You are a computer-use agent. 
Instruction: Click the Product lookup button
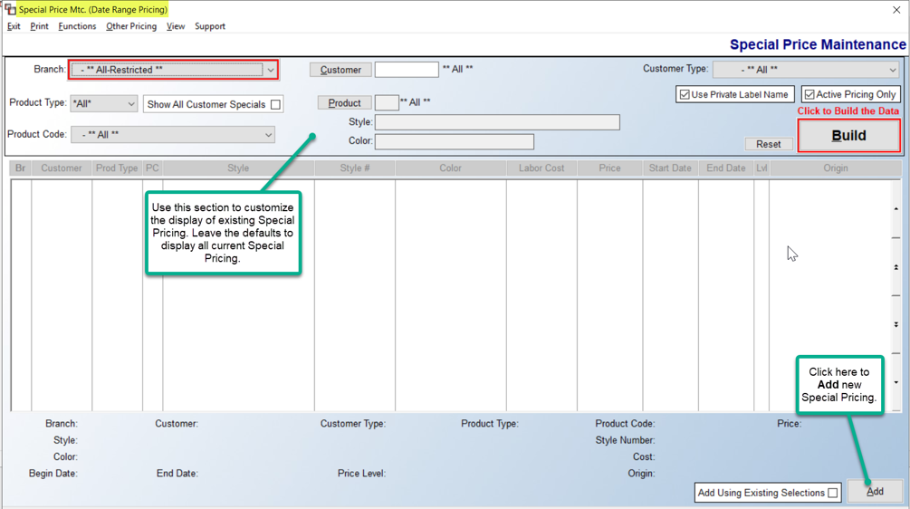tap(345, 102)
